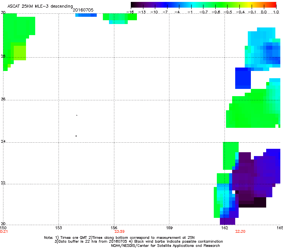
Task: Click the longitude label "150"
Action: (x=3, y=228)
